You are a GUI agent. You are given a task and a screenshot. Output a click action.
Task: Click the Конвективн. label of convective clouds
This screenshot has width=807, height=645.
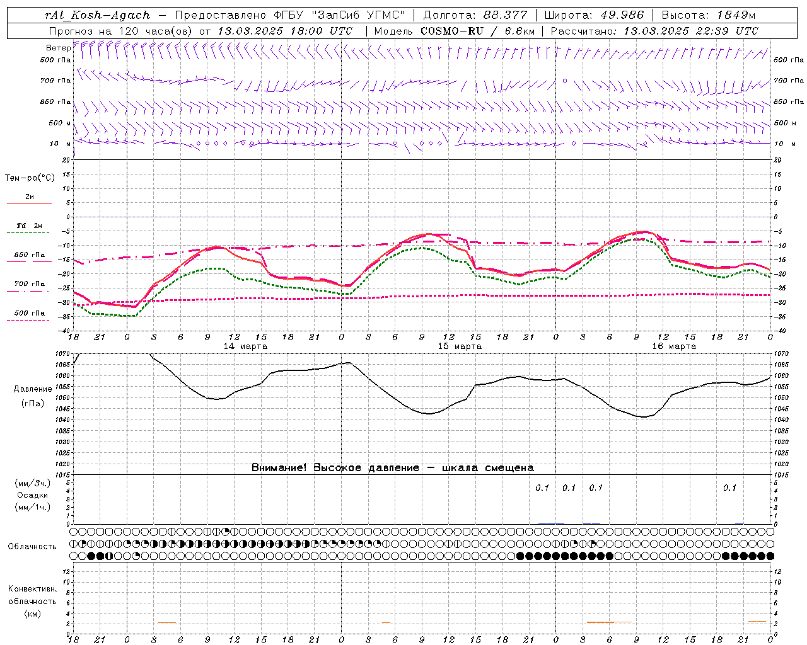tap(32, 589)
